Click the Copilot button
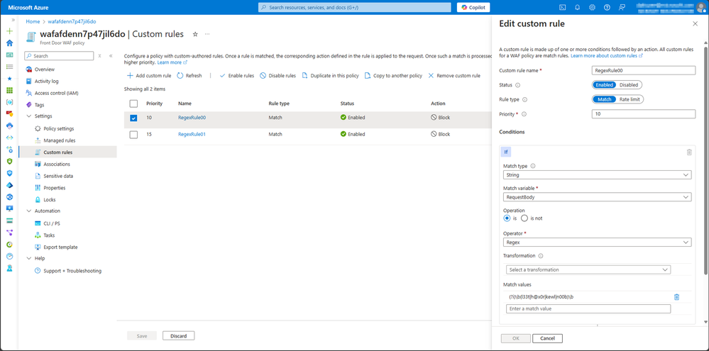Viewport: 709px width, 351px height. (473, 7)
